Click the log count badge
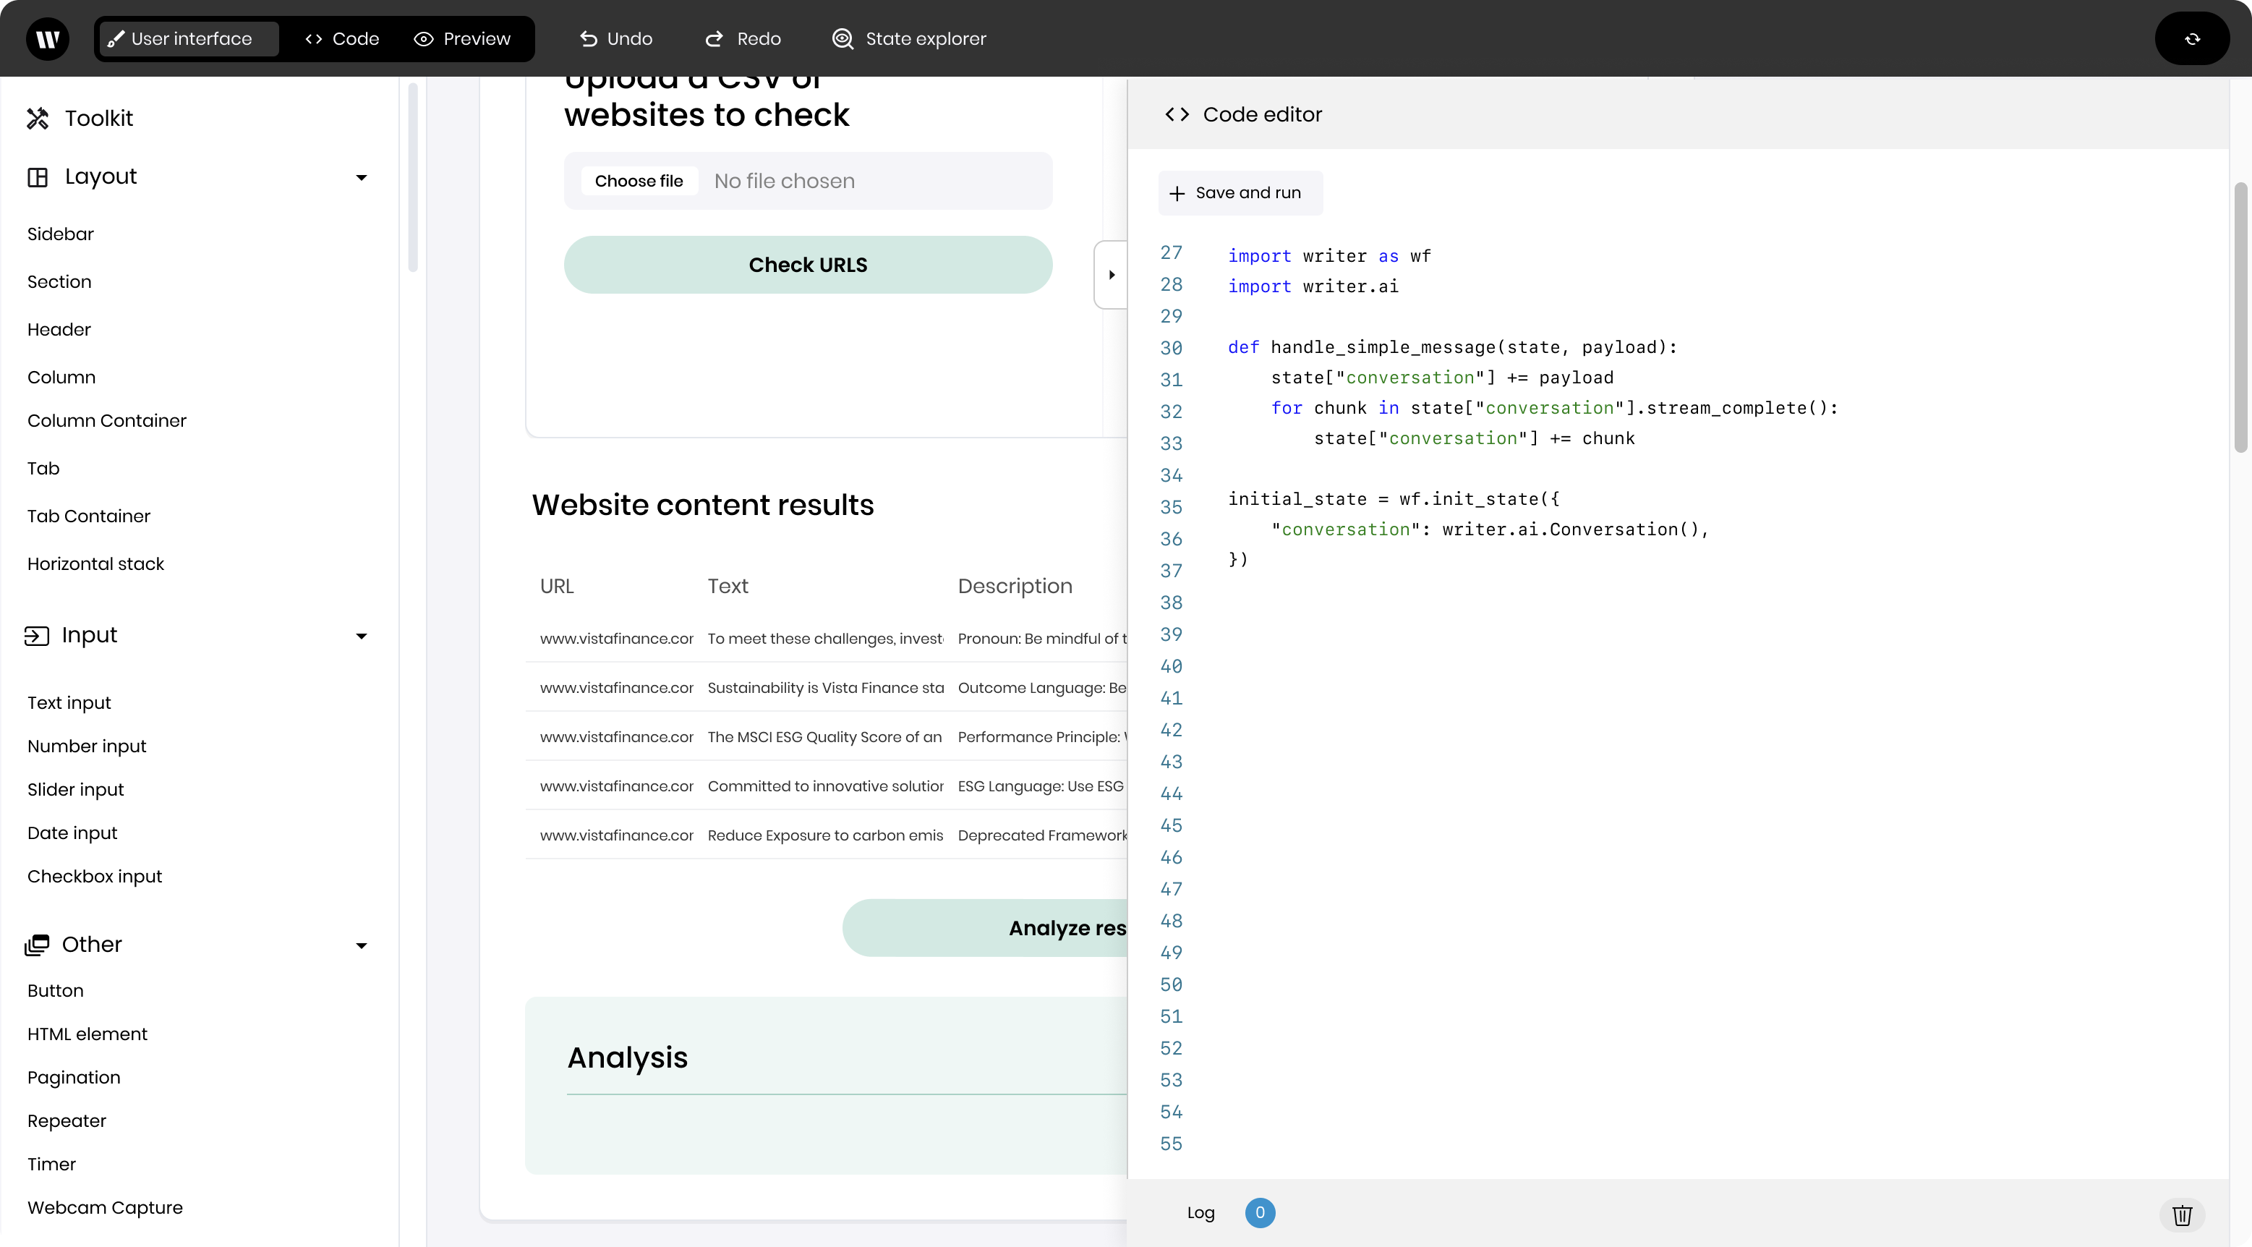 tap(1259, 1212)
